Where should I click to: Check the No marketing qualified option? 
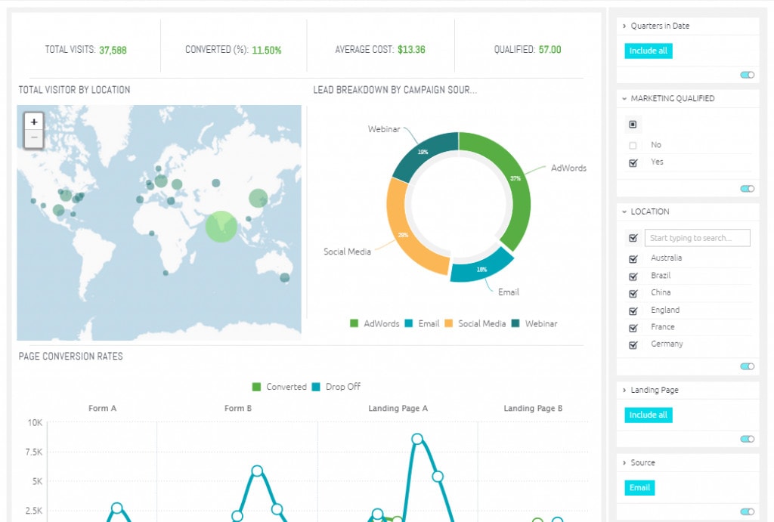point(633,146)
